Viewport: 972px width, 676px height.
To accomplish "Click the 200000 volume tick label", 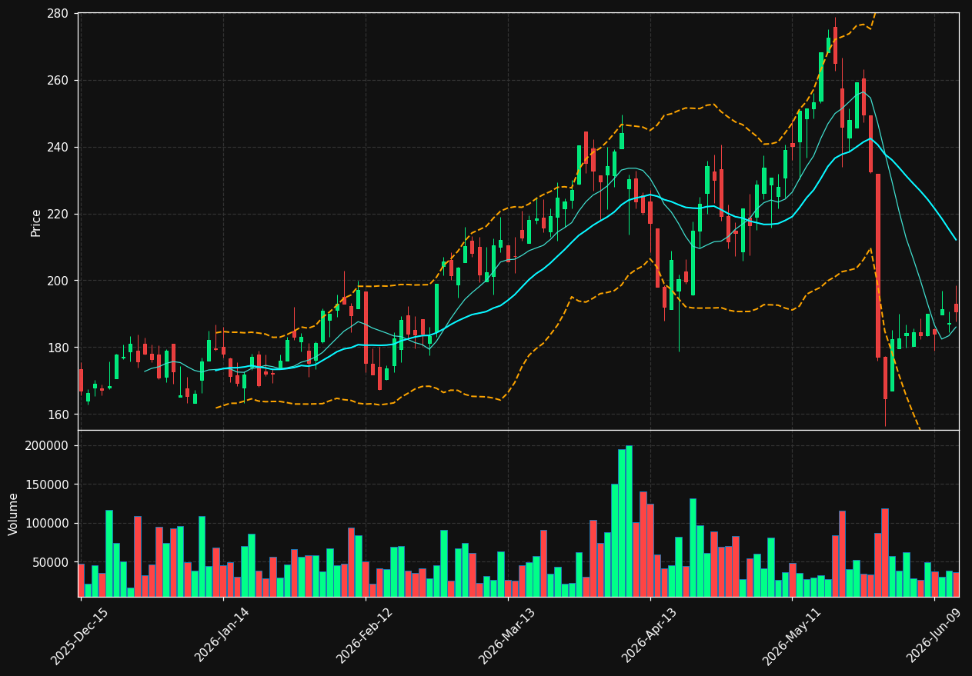I will (48, 446).
